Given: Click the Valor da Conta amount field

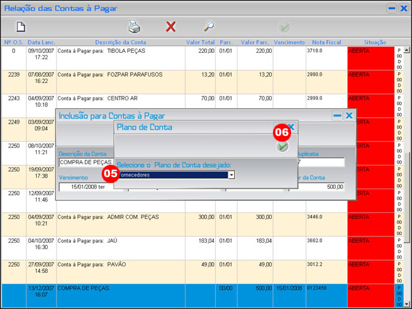Looking at the screenshot, I should click(x=321, y=187).
